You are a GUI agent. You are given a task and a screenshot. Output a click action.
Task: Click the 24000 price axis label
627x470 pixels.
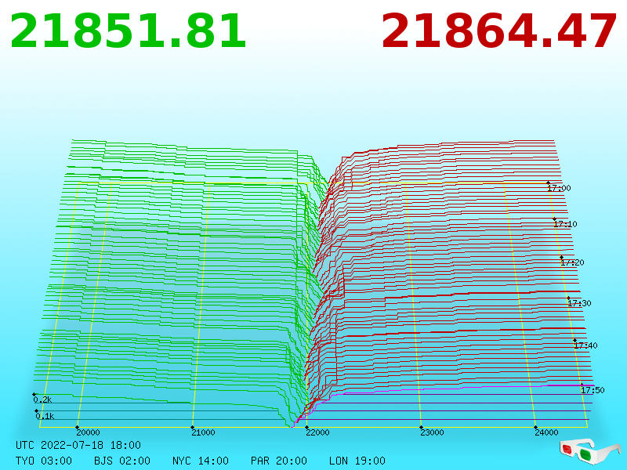546,432
